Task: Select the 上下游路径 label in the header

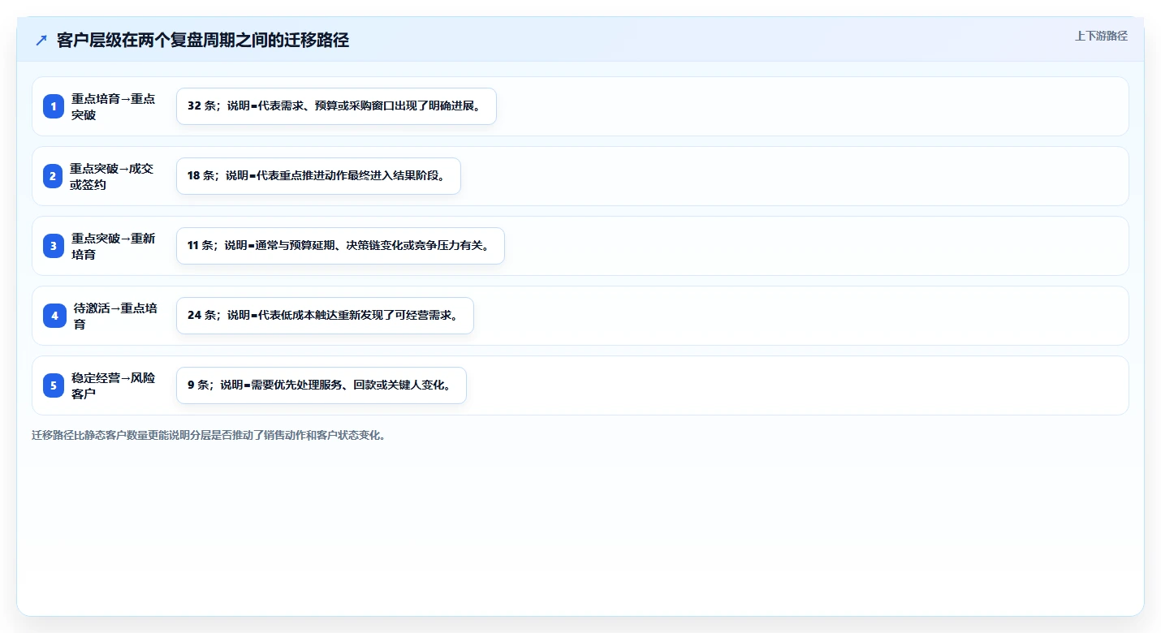Action: point(1101,36)
